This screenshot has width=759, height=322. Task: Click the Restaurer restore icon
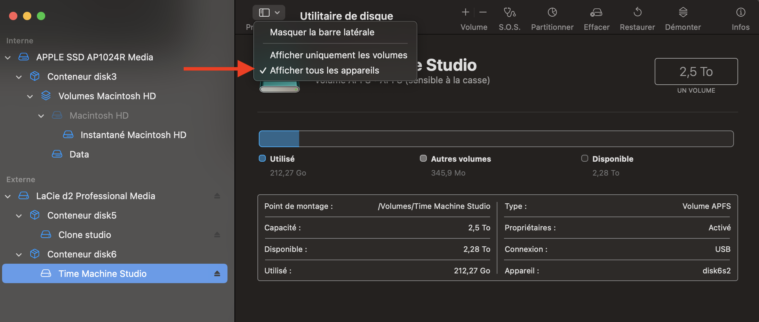(x=637, y=13)
